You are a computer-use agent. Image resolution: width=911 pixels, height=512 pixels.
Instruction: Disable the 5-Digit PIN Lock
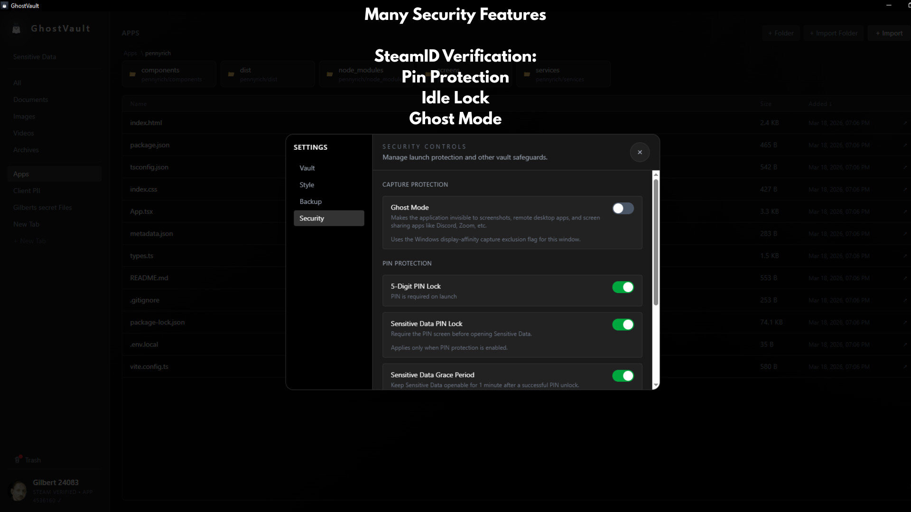point(623,287)
